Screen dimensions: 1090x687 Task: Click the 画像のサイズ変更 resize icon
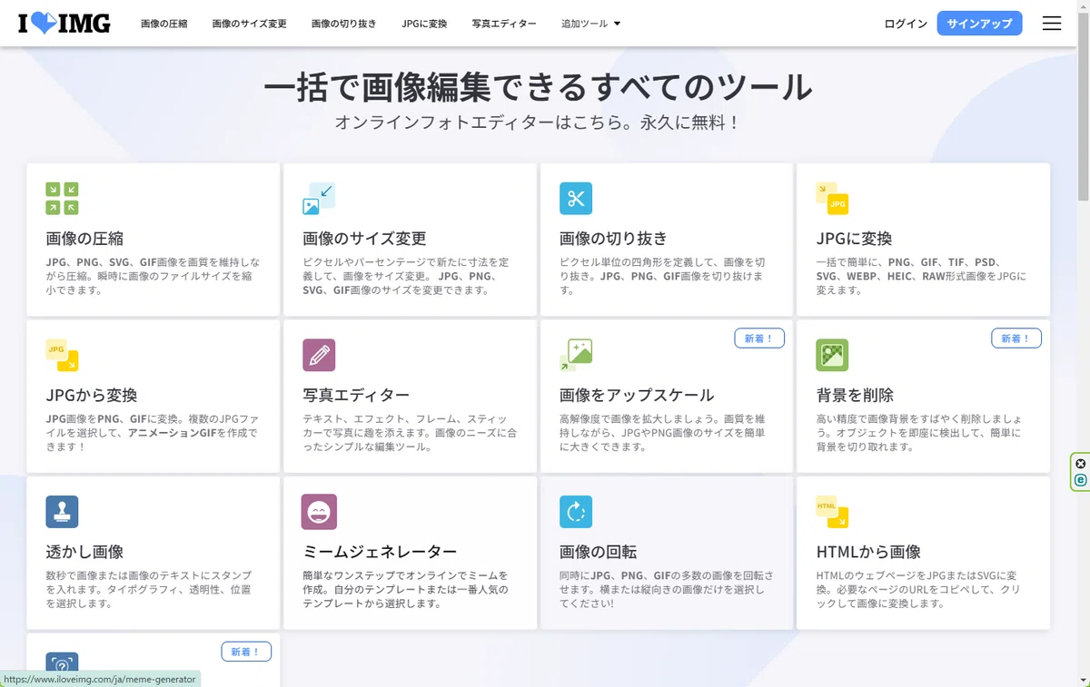[x=319, y=199]
